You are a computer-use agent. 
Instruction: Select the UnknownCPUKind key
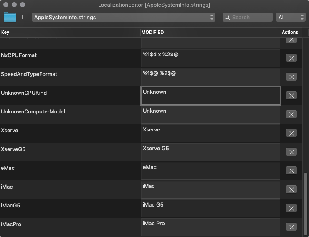(24, 93)
